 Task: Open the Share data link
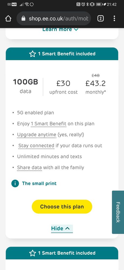pyautogui.click(x=30, y=168)
